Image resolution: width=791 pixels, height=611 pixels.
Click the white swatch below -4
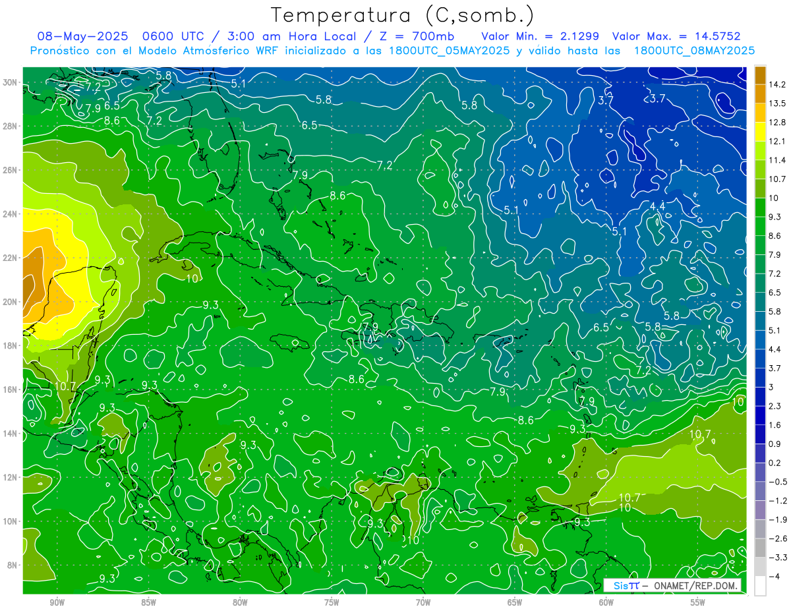[x=760, y=586]
